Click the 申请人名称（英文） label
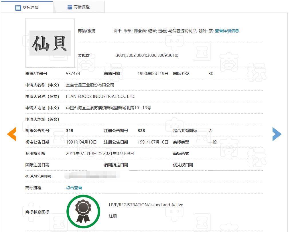 coord(42,96)
